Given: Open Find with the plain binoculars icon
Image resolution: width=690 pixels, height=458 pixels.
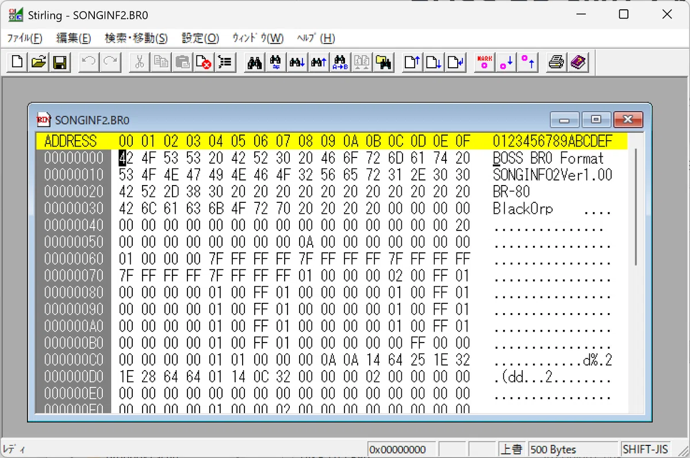Looking at the screenshot, I should click(254, 62).
